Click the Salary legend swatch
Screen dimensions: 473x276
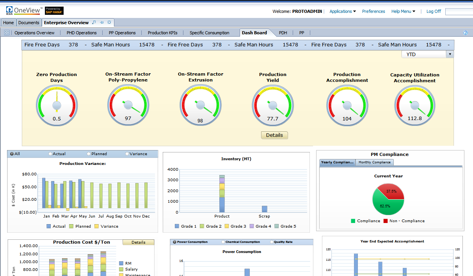(x=121, y=269)
